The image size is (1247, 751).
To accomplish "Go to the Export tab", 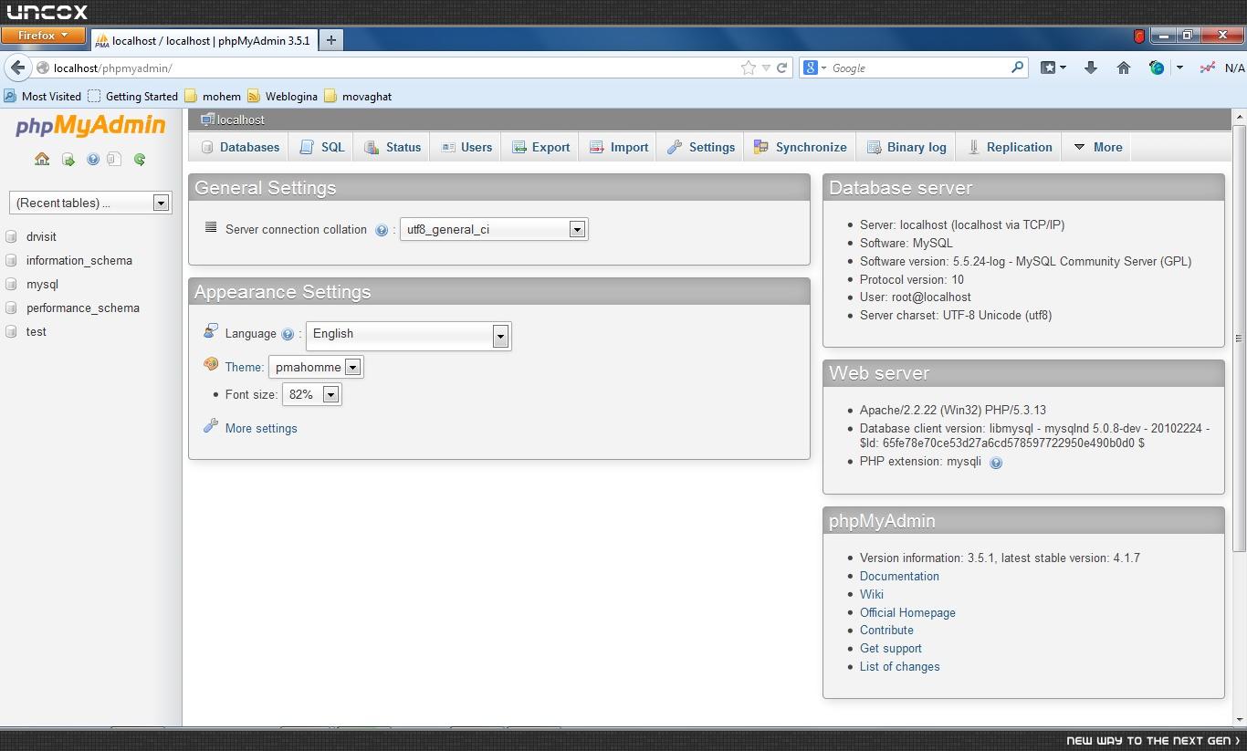I will [x=540, y=147].
